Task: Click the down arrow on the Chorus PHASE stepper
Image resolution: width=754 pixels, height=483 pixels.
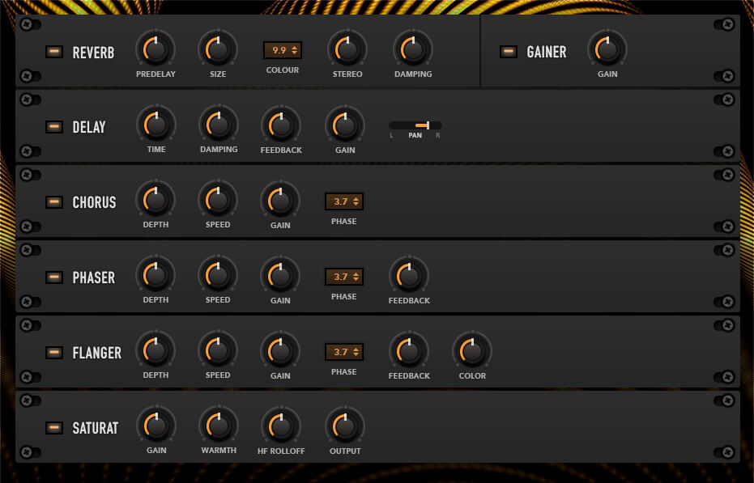Action: click(356, 204)
